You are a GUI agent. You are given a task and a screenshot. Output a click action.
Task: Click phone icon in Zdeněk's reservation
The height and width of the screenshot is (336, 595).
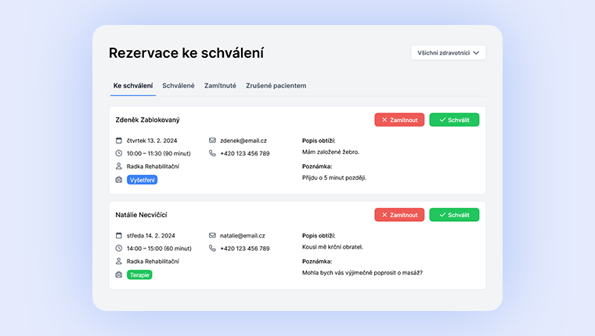coord(212,153)
